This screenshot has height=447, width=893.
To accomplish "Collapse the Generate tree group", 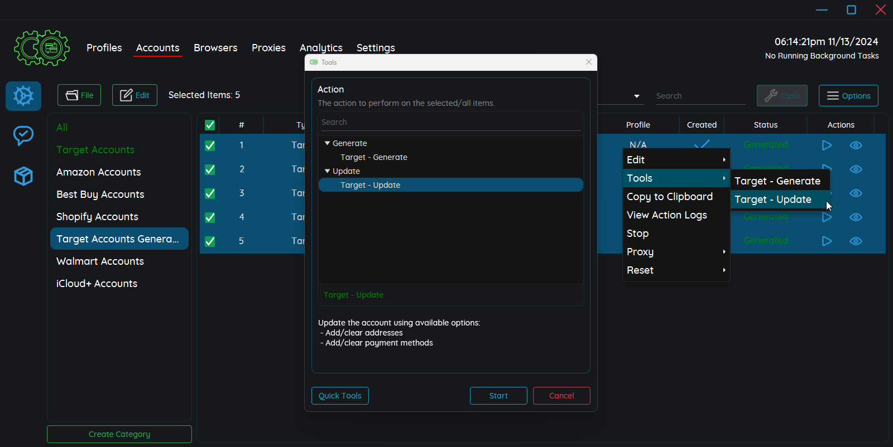I will (327, 143).
